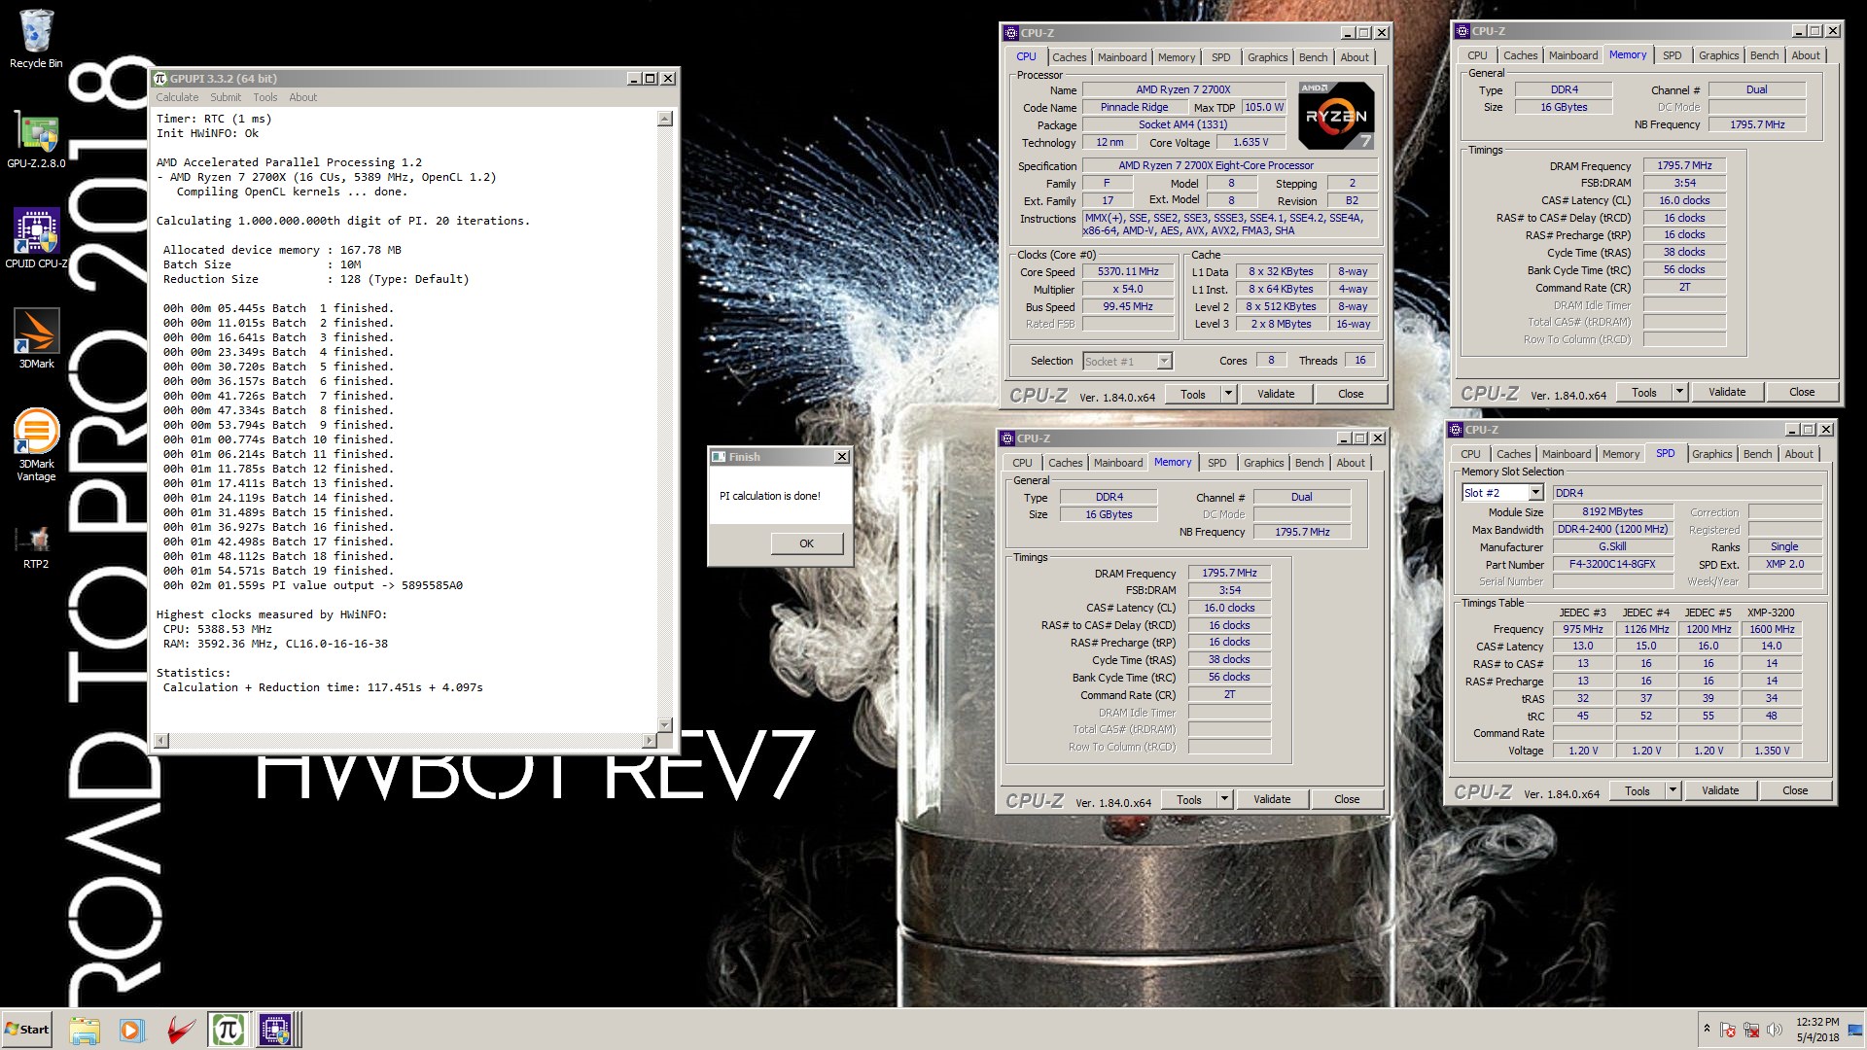Switch to Mainboard tab in top-middle CPU-Z
This screenshot has width=1867, height=1050.
[x=1121, y=57]
